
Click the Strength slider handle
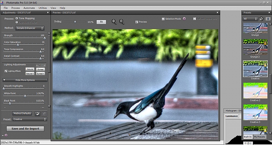[45, 38]
